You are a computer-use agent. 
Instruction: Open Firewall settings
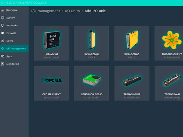(14, 33)
